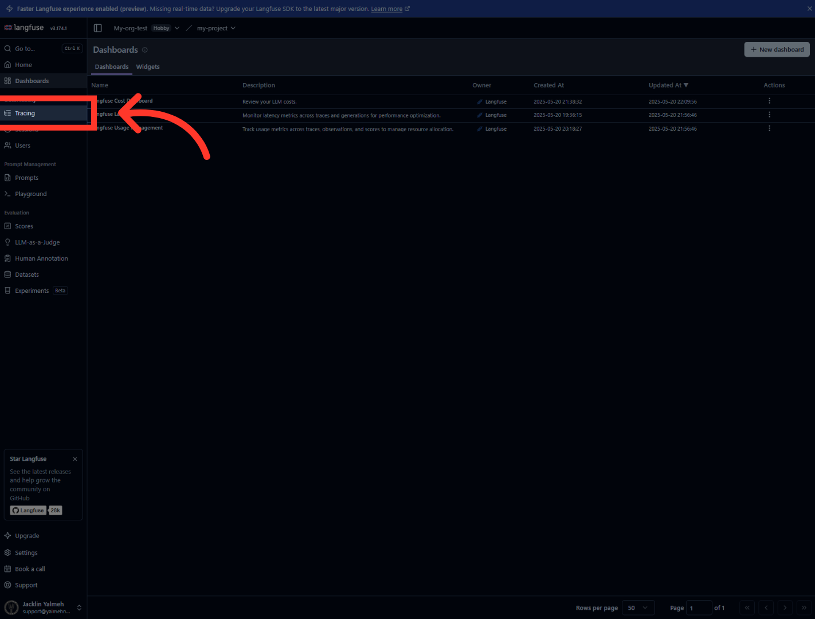Viewport: 815px width, 619px height.
Task: Open Human Annotation
Action: coord(44,258)
